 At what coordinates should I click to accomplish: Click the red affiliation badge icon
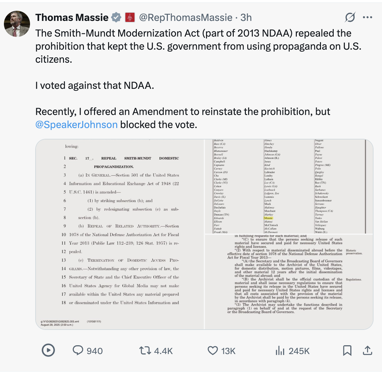click(130, 17)
